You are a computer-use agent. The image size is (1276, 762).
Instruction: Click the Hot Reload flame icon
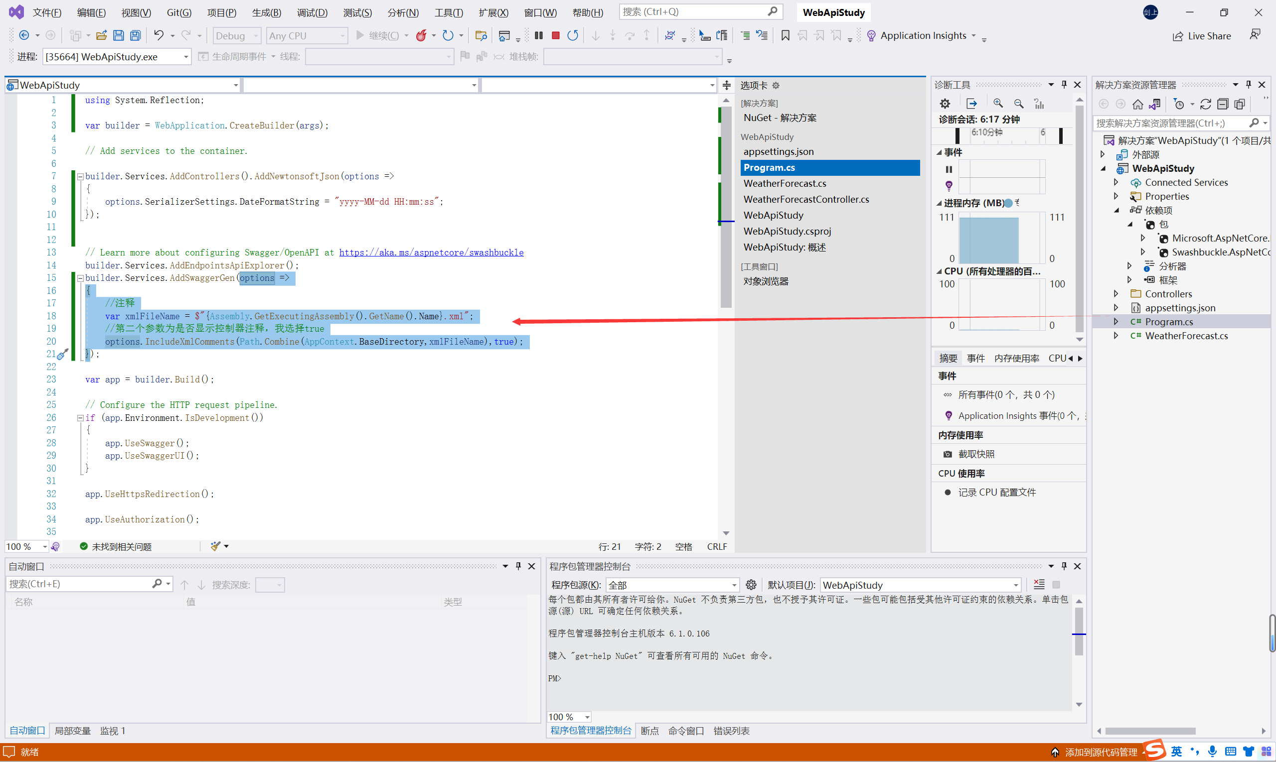[421, 35]
